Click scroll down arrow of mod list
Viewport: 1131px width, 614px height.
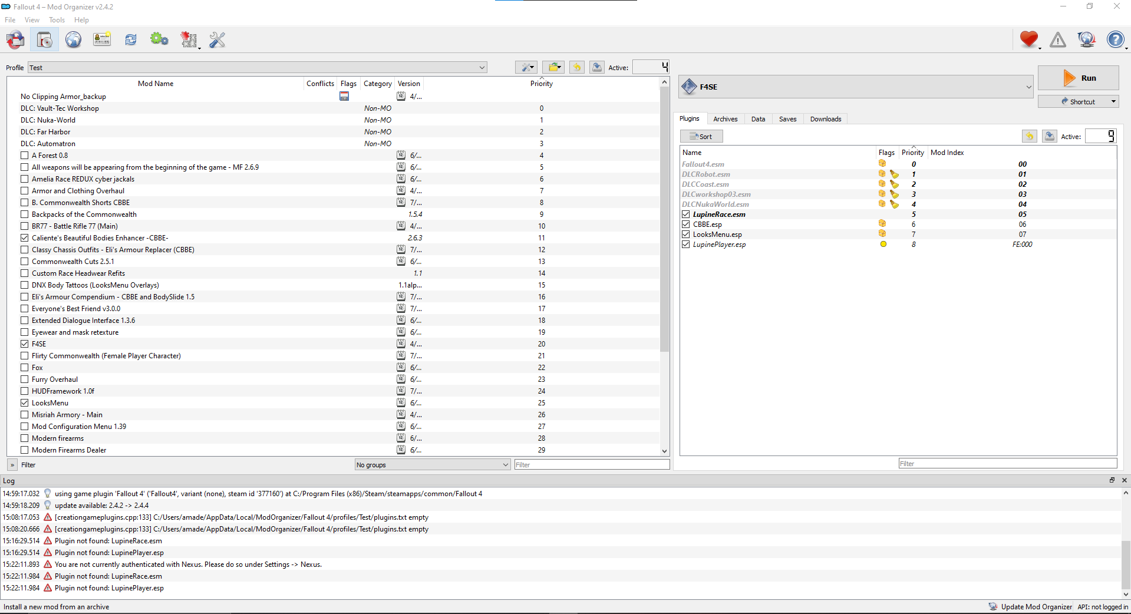664,451
